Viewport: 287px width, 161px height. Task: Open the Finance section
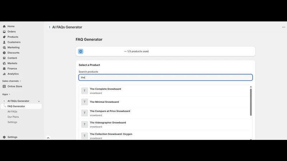(12, 69)
